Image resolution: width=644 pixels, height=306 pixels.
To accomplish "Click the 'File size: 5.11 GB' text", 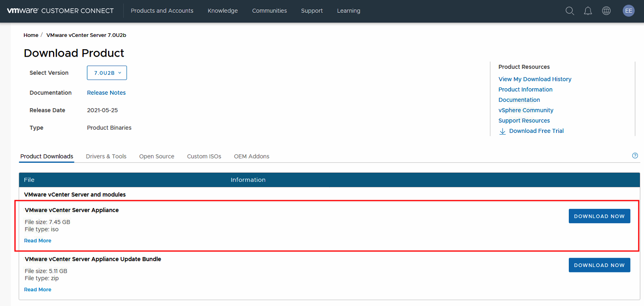I will tap(46, 271).
